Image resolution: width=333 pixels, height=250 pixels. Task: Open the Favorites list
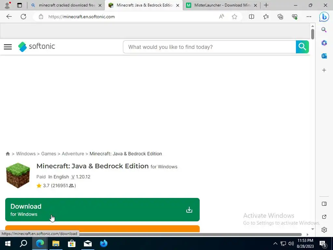[x=266, y=17]
